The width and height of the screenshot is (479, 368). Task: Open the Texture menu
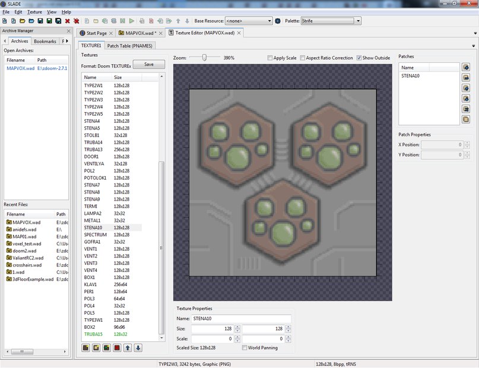pyautogui.click(x=35, y=12)
